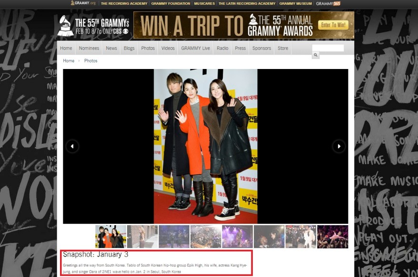
Task: Select the first thumbnail of three people
Action: pos(110,237)
